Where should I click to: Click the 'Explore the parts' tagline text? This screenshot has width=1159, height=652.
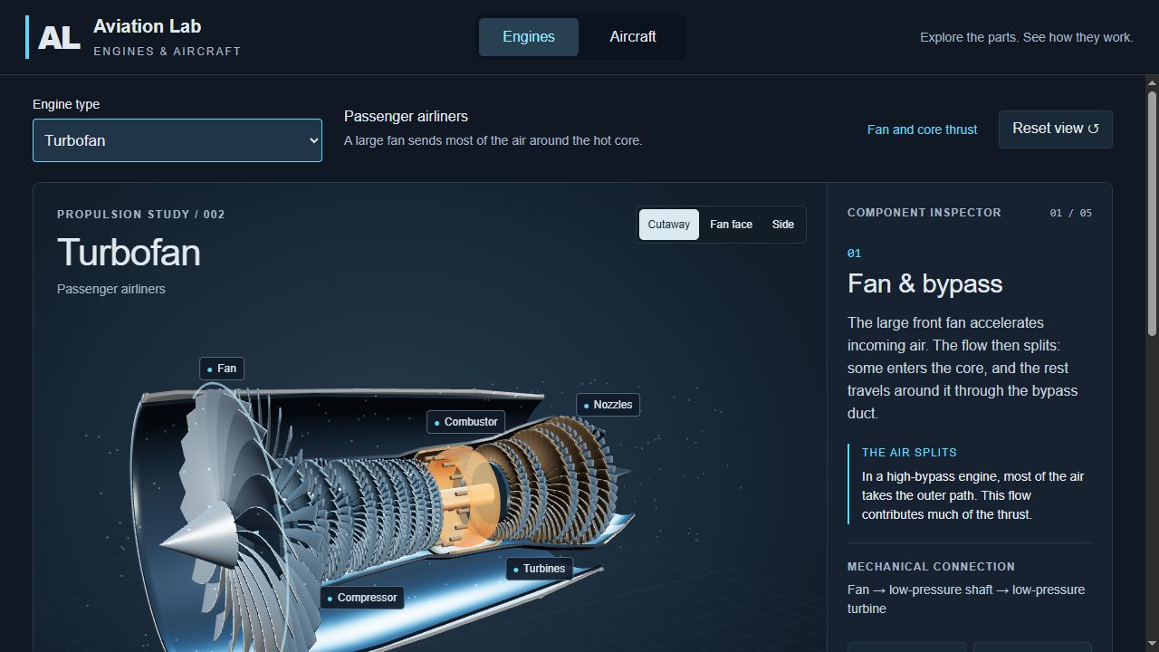pyautogui.click(x=1026, y=37)
